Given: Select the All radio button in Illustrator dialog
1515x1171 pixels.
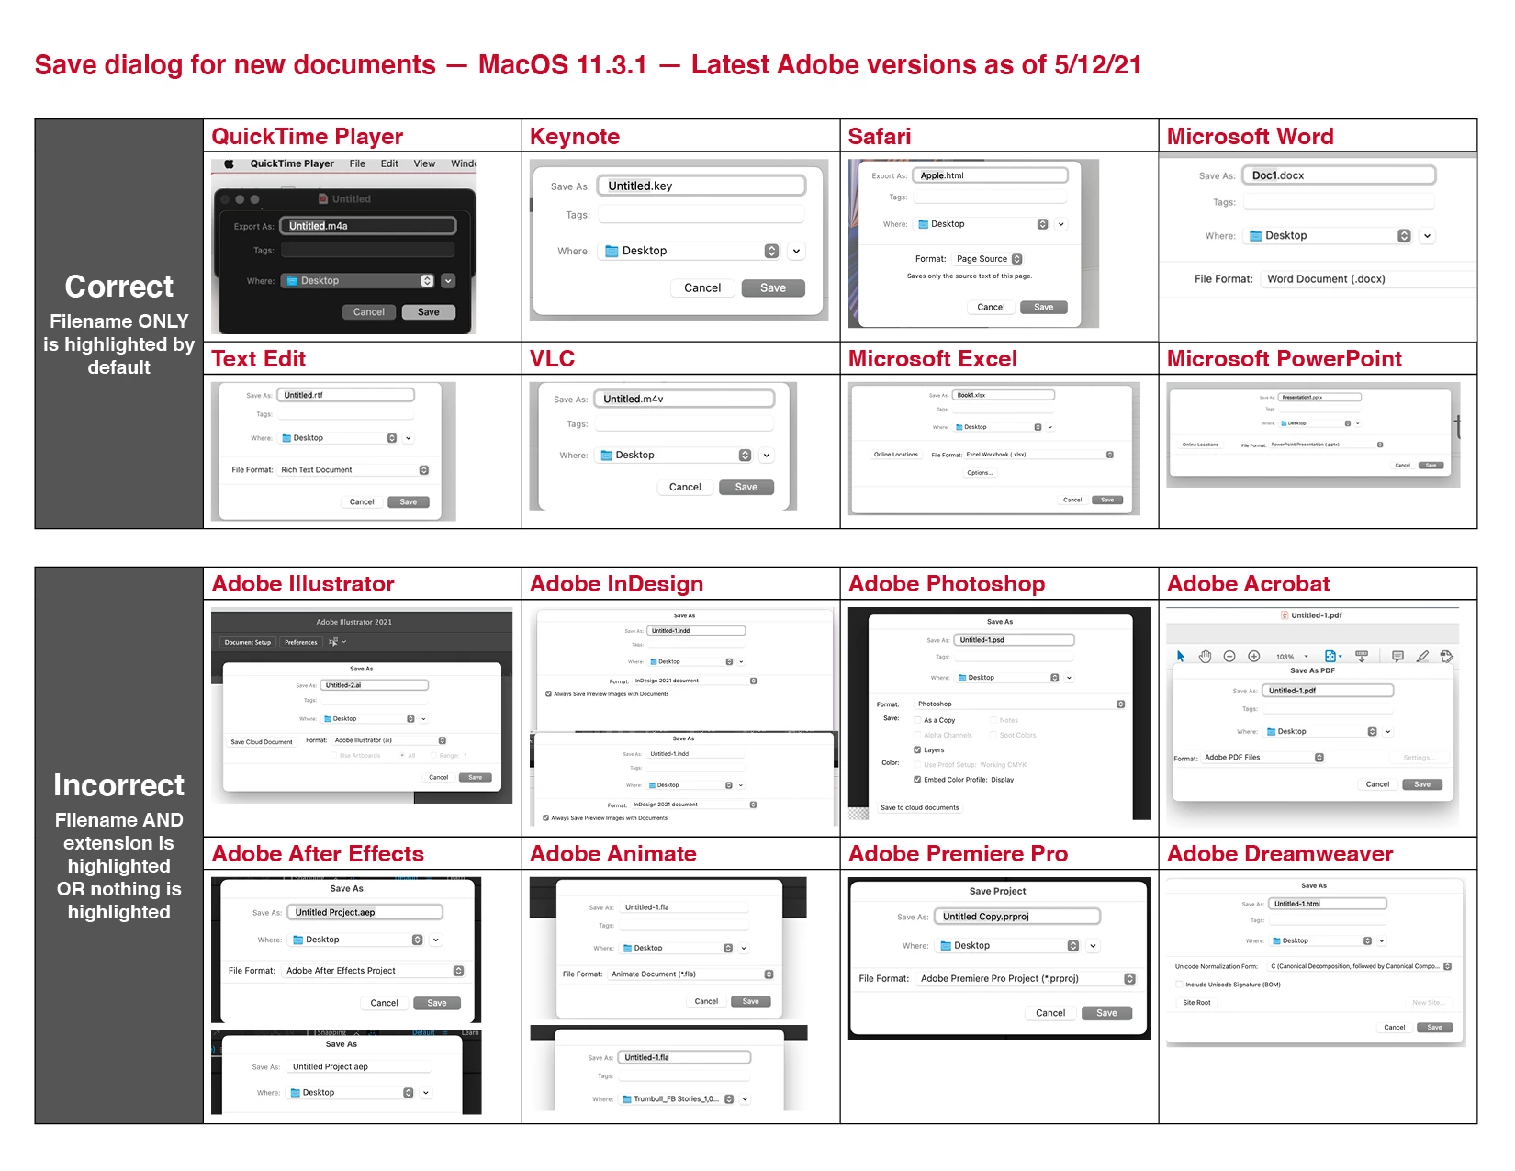Looking at the screenshot, I should pyautogui.click(x=402, y=755).
